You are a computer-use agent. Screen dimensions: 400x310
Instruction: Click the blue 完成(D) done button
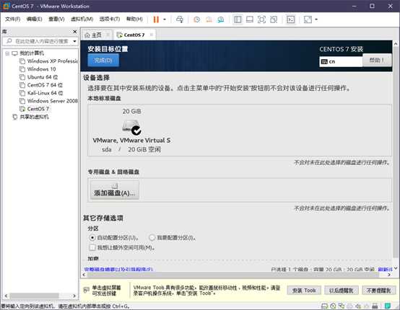[x=103, y=61]
